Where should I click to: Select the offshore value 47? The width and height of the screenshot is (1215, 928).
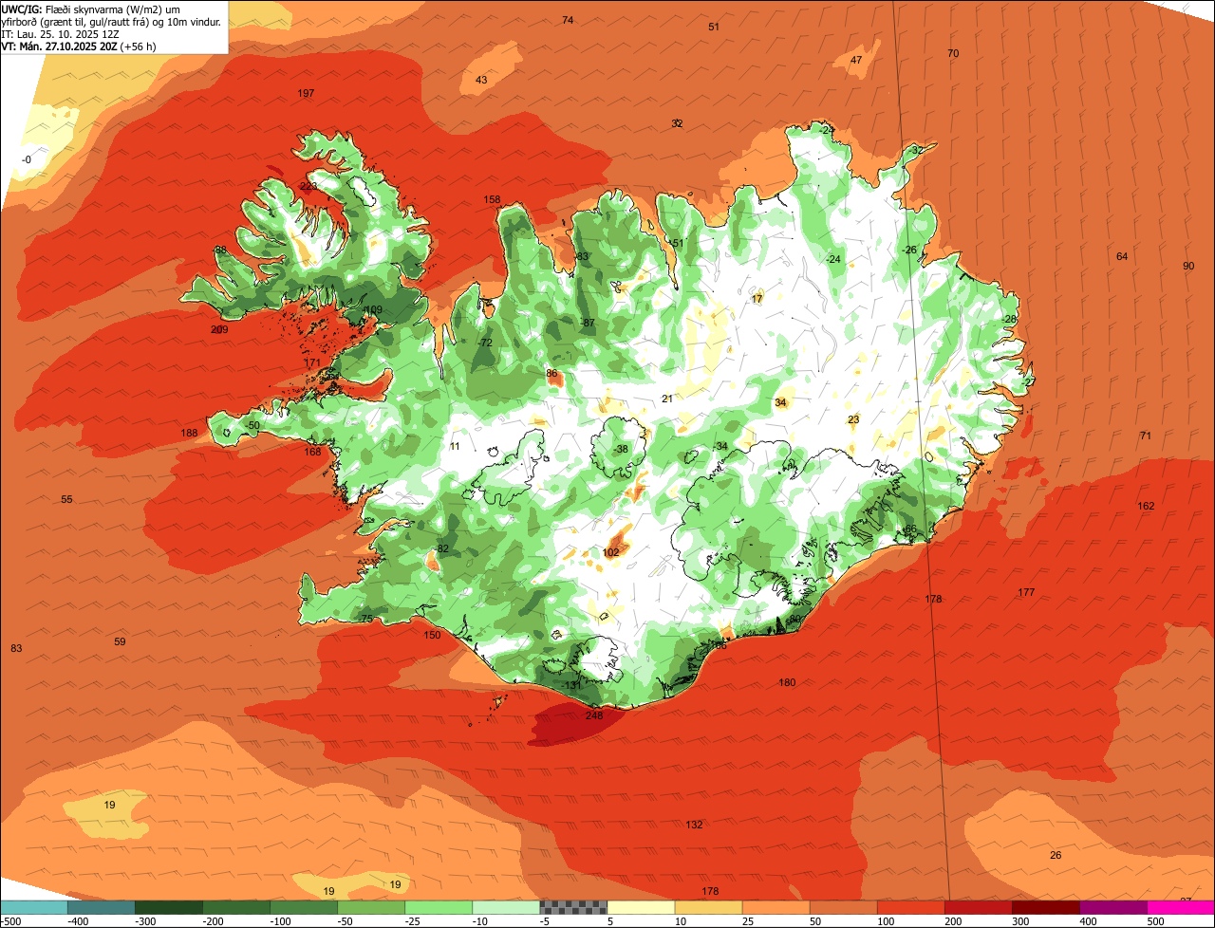point(856,60)
